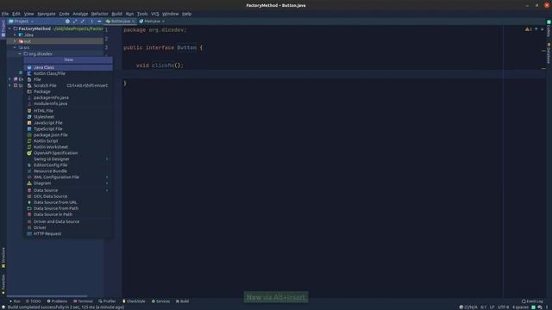Viewport: 552px width, 310px height.
Task: Switch to the Main.java editor tab
Action: [x=152, y=21]
